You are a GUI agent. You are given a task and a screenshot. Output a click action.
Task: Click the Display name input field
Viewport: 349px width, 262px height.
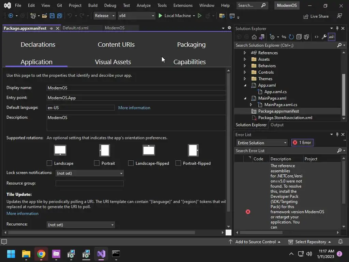[x=136, y=88]
